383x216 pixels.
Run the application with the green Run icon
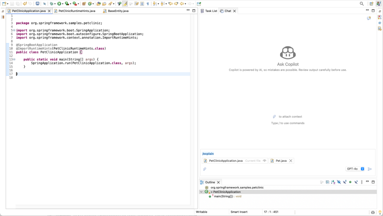tap(59, 3)
